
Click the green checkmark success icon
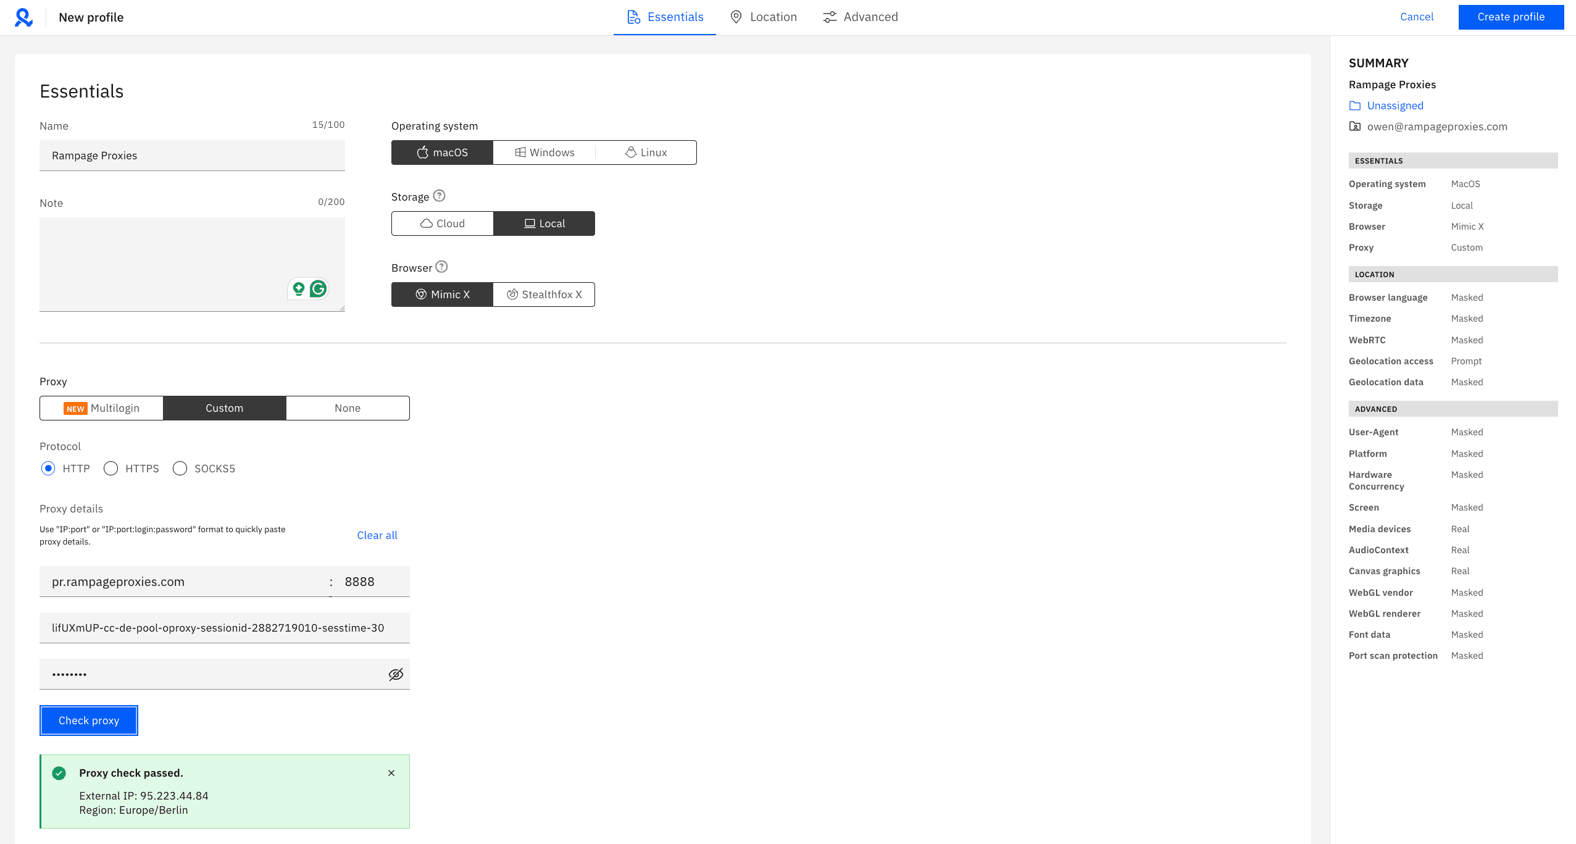(59, 773)
